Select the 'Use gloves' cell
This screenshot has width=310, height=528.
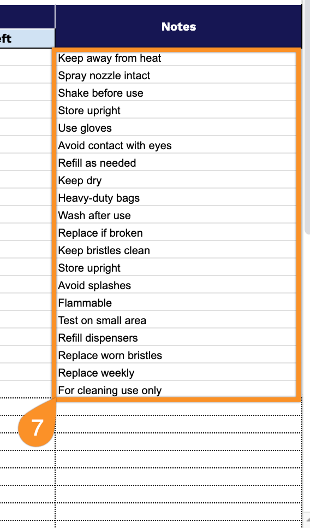click(x=176, y=128)
